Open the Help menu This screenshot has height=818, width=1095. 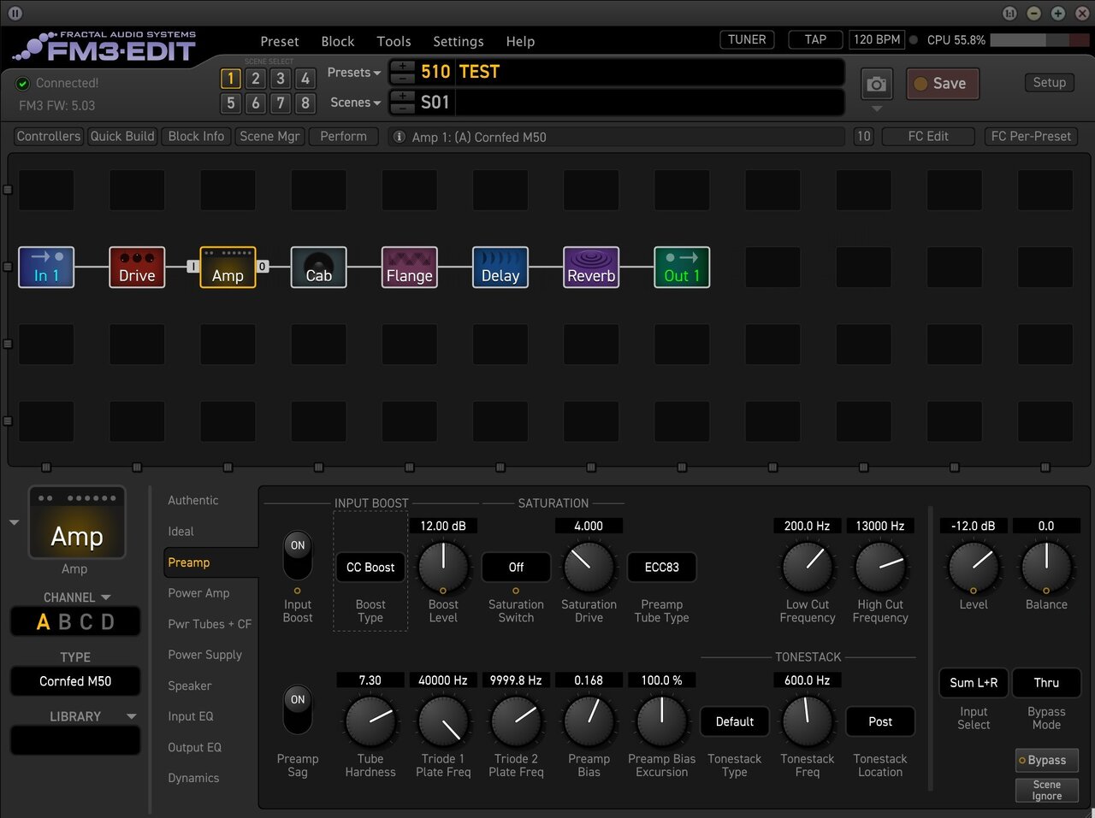(x=520, y=41)
